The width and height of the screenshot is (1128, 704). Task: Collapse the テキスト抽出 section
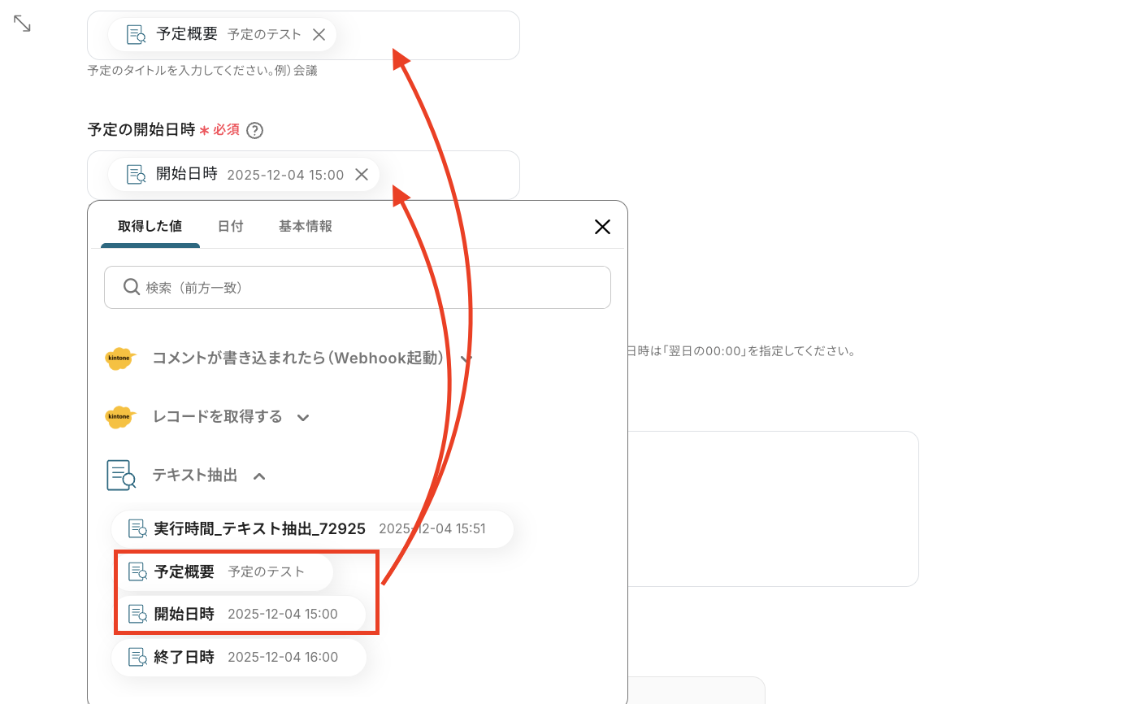[258, 476]
